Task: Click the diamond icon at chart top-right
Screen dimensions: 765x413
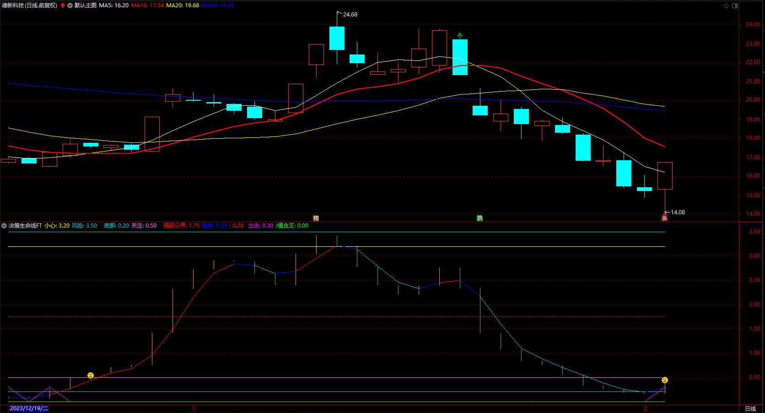Action: [726, 5]
